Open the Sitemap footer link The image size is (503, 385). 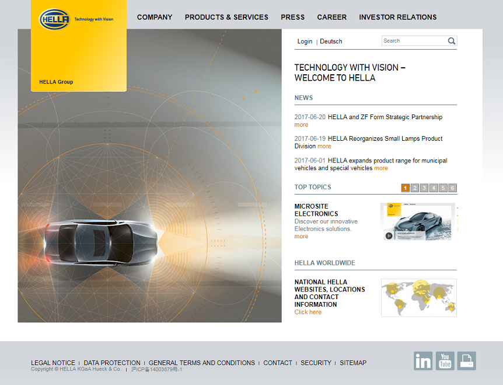tap(353, 363)
